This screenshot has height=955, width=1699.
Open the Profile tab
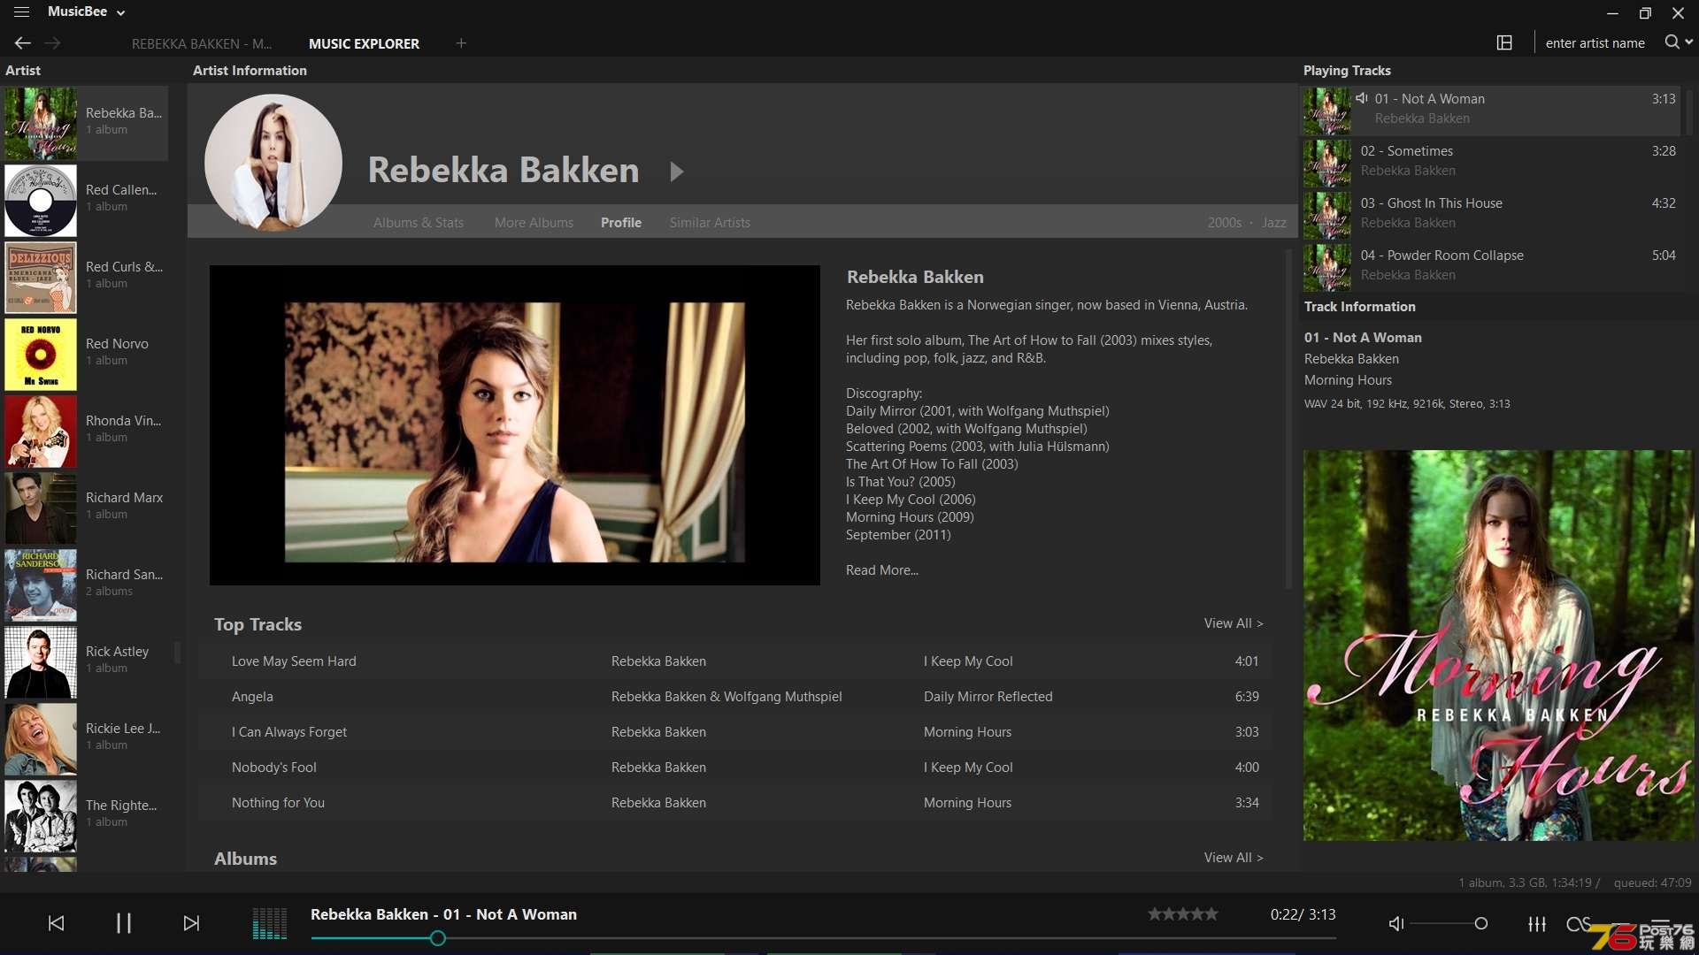coord(621,223)
